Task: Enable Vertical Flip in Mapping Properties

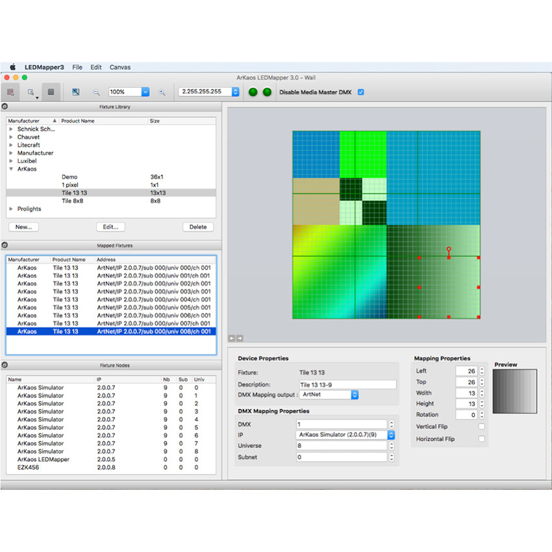Action: (482, 427)
